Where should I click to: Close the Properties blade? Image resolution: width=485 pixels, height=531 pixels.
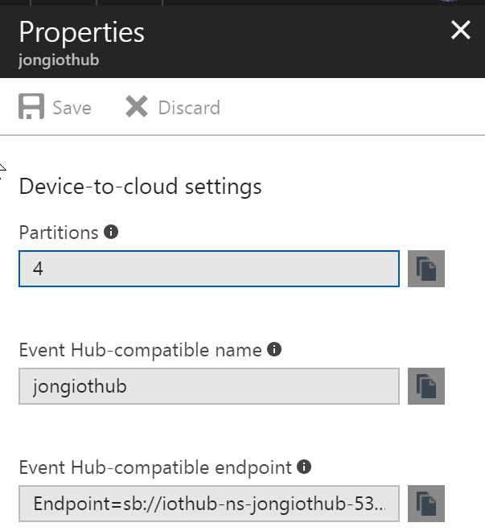click(460, 31)
